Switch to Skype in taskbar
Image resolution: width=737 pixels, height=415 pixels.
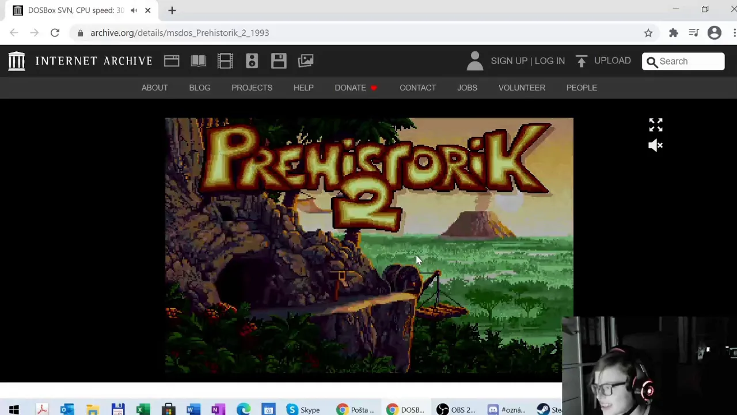[x=303, y=410]
